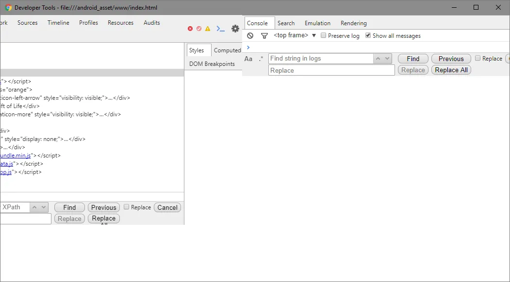Click Previous button in console search
This screenshot has height=282, width=510.
click(451, 59)
